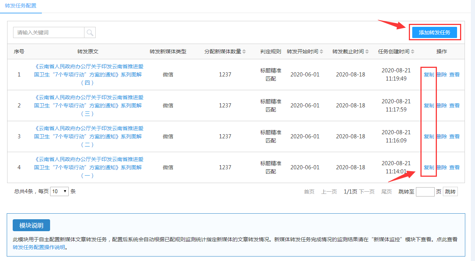475x261 pixels.
Task: Switch to 转发任务配置 tab
Action: coord(21,6)
